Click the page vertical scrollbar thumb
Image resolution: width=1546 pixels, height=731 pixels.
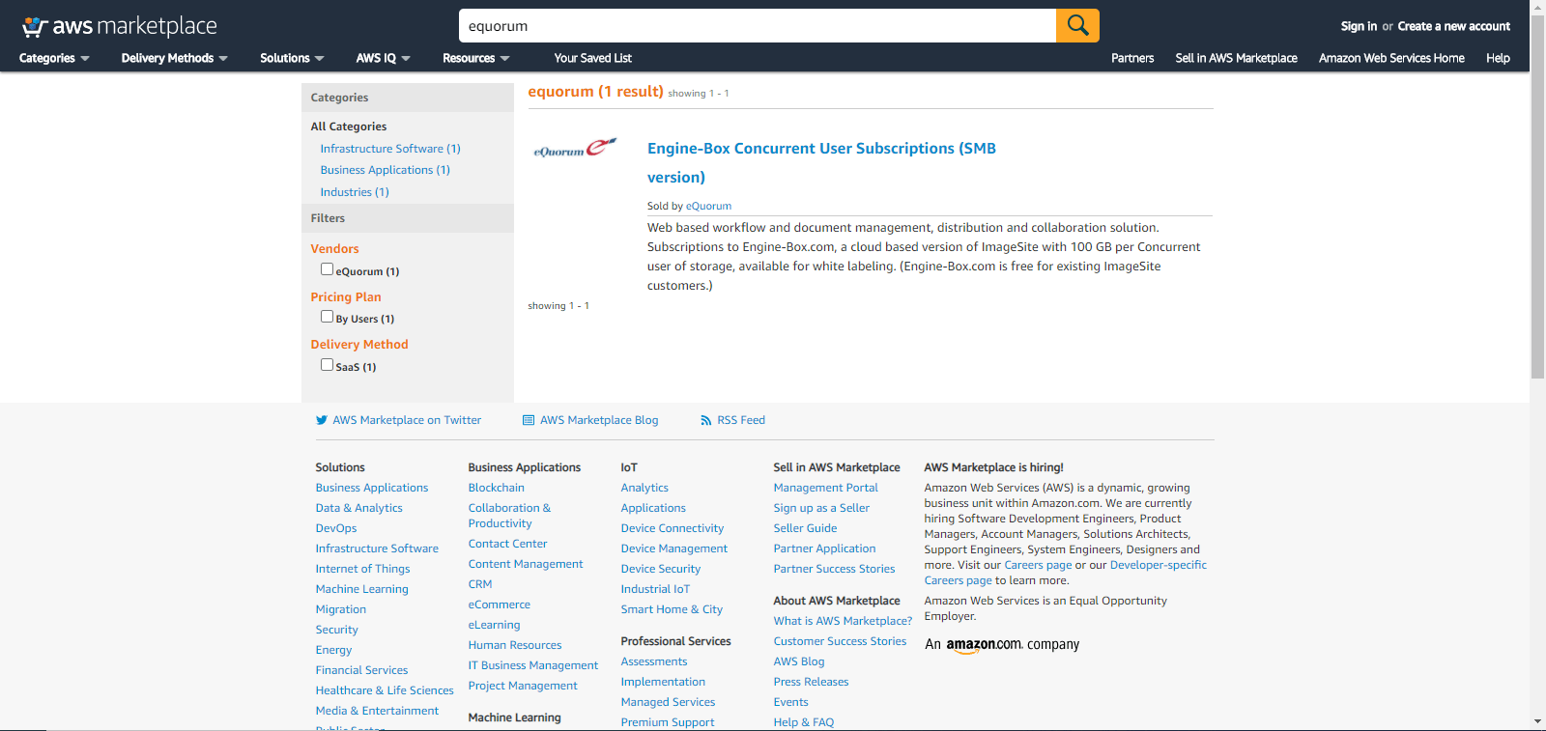1537,197
